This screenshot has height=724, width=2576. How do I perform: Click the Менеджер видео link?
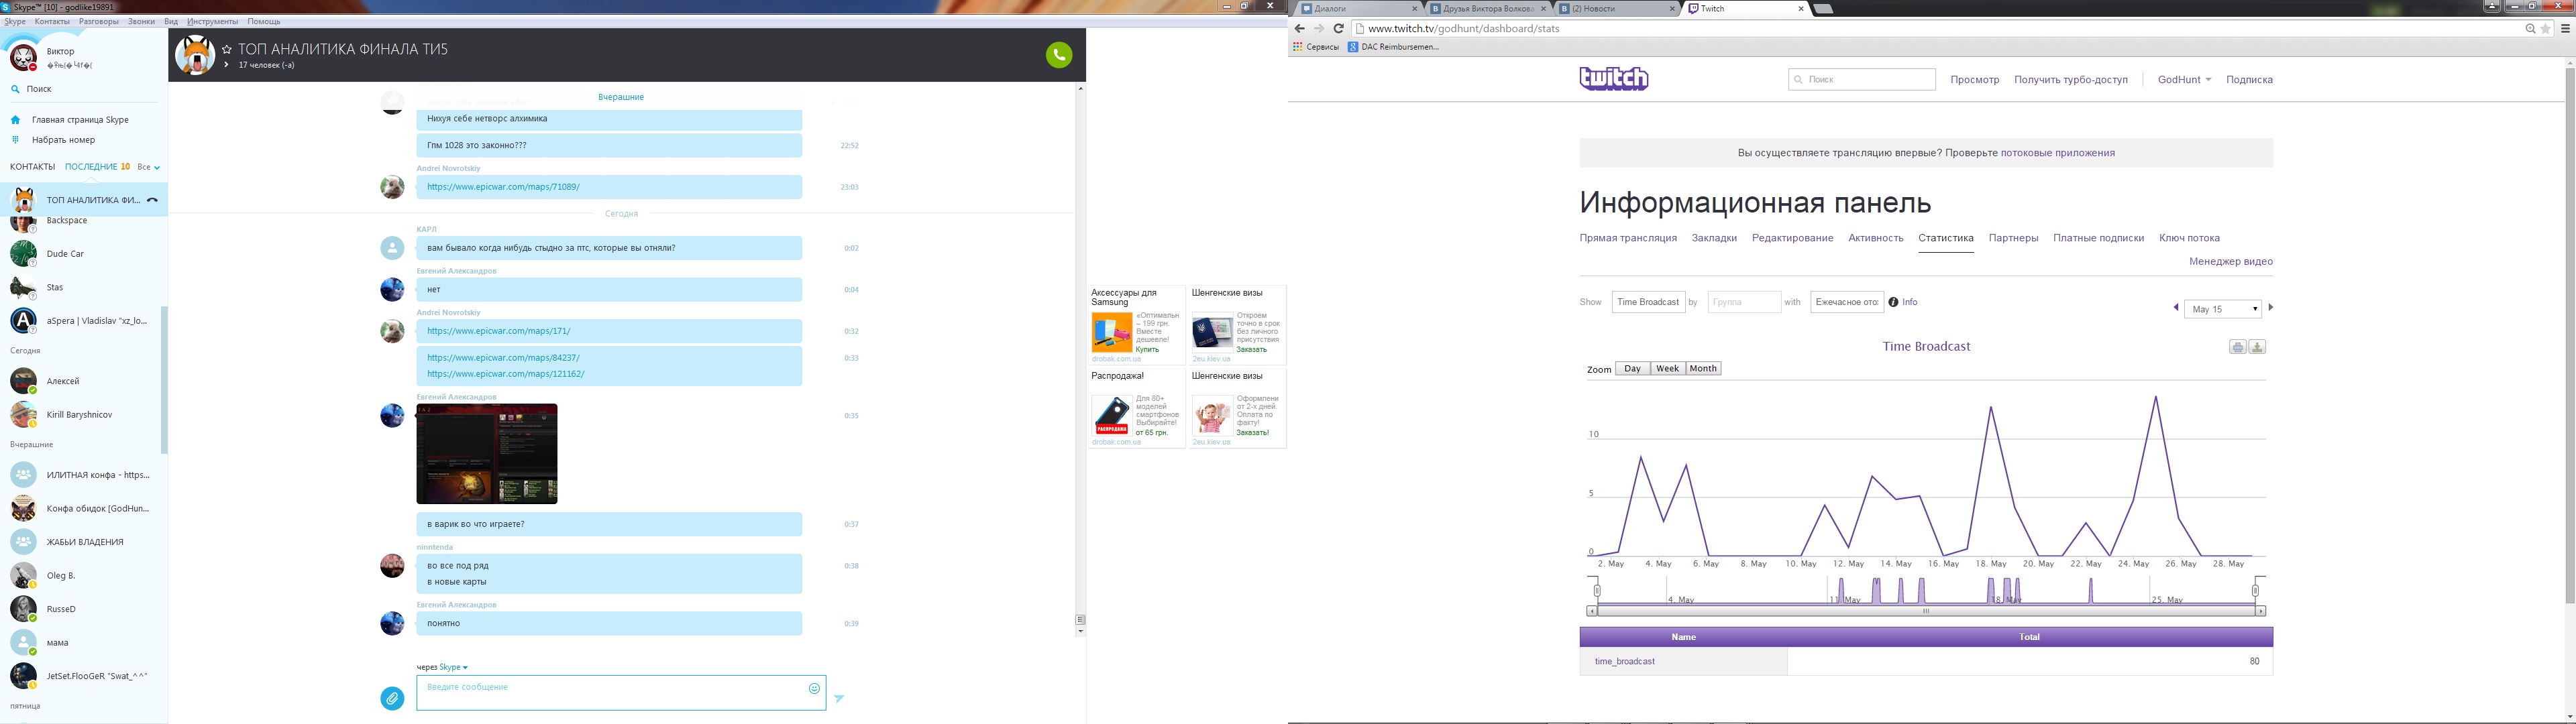click(x=2230, y=262)
